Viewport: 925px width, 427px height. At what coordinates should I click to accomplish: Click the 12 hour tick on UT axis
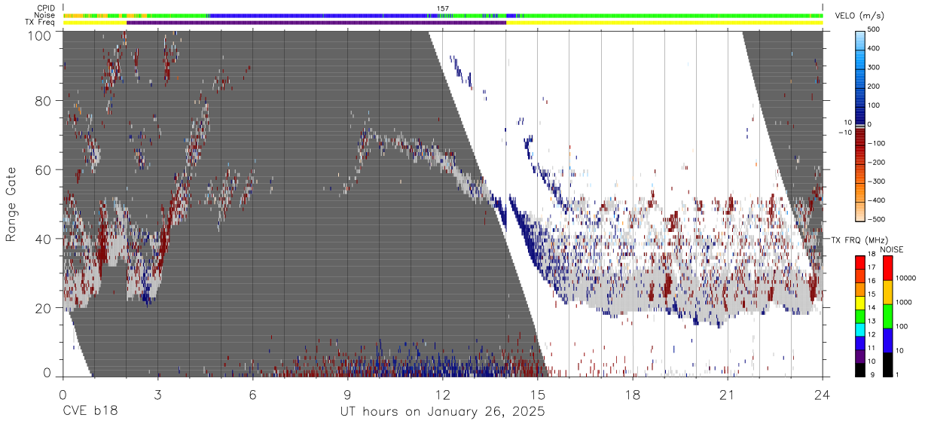point(442,393)
